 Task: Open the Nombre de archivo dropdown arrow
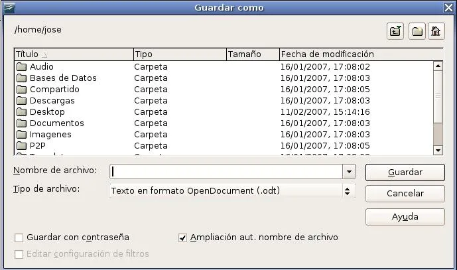350,171
